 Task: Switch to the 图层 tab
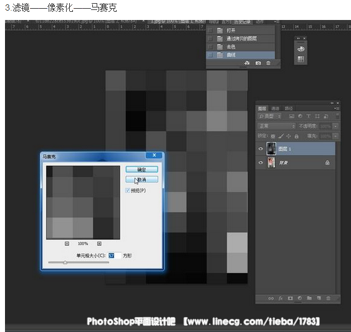[x=262, y=109]
